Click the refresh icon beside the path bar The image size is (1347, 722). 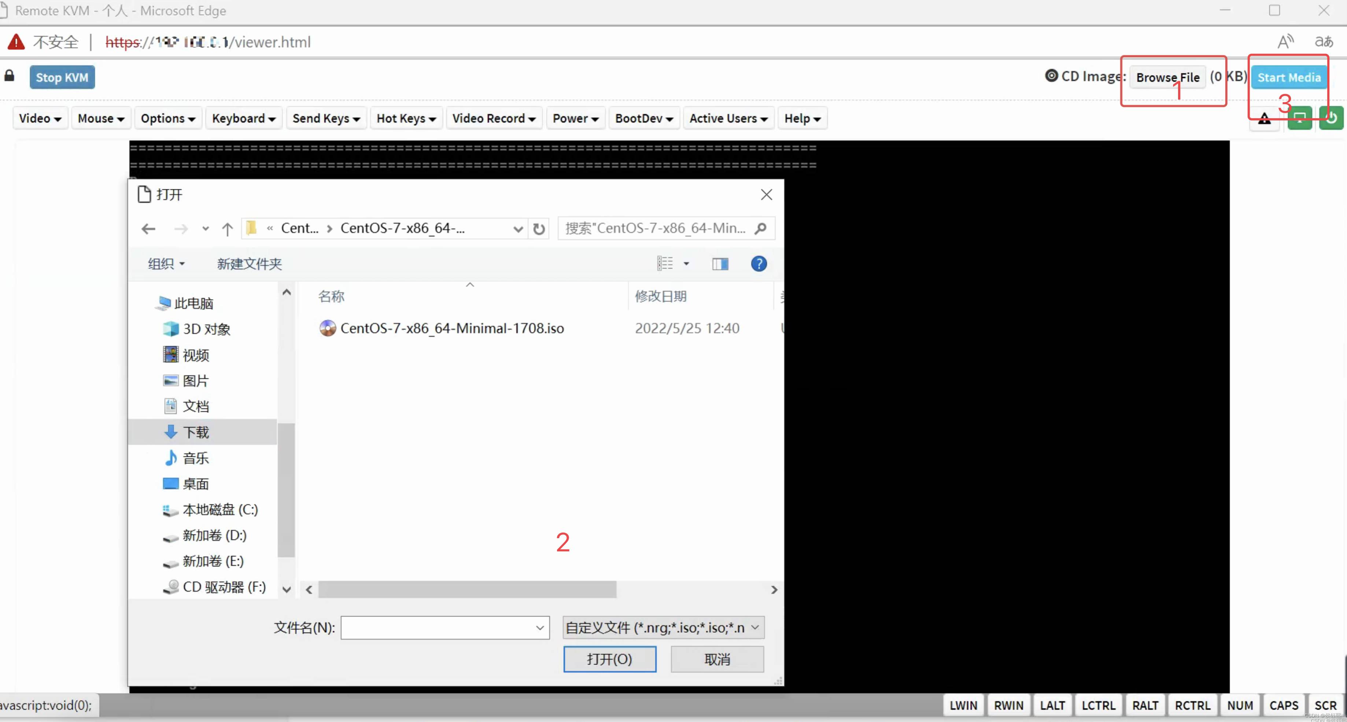[x=539, y=229]
